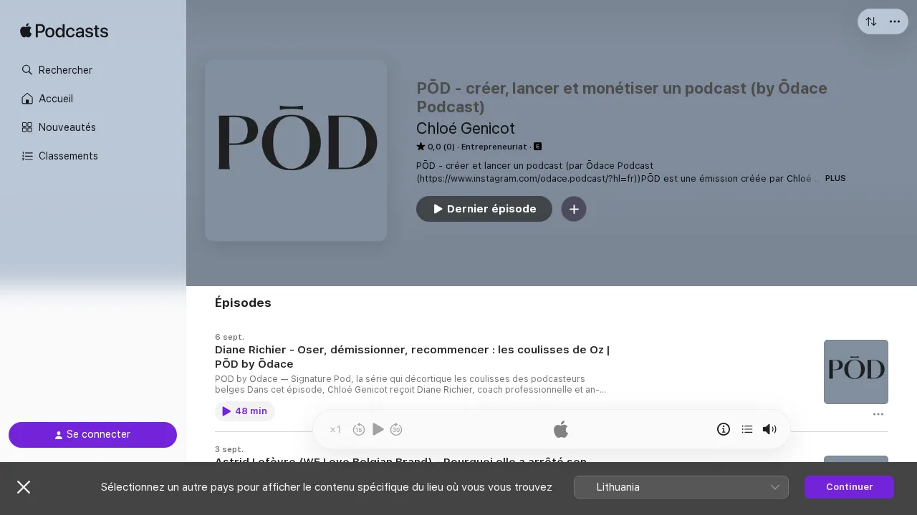Click Se connecter button

tap(92, 435)
